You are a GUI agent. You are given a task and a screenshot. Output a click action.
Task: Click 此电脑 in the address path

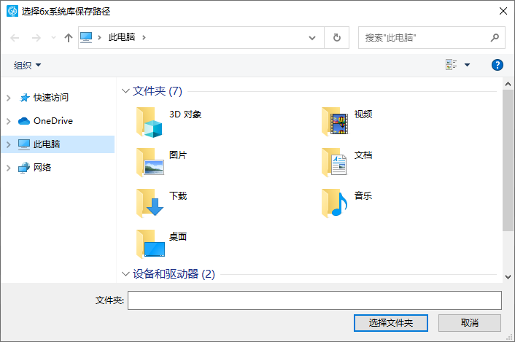122,37
